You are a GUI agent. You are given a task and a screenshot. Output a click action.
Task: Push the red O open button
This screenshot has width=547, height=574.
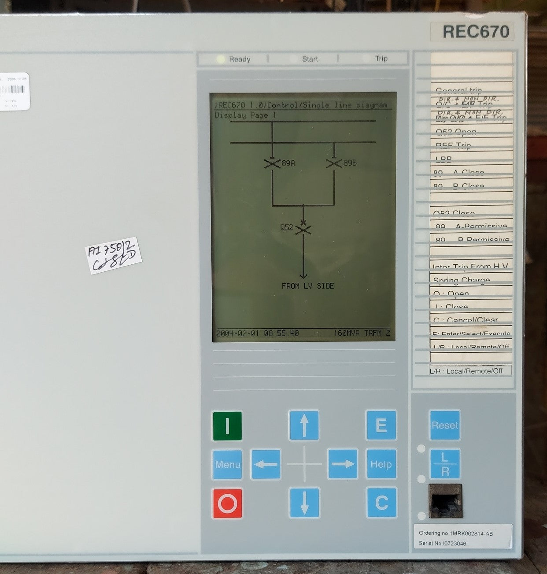pos(227,503)
